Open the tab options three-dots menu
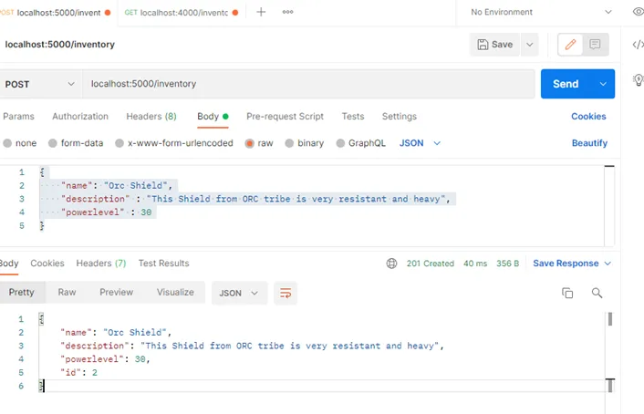Image resolution: width=644 pixels, height=414 pixels. 287,12
